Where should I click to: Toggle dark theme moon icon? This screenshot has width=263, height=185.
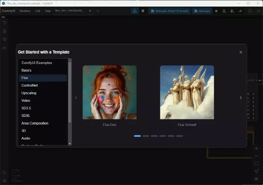click(x=5, y=172)
